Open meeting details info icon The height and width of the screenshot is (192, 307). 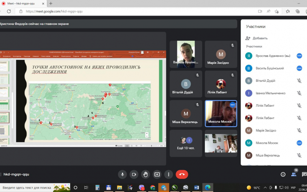(283, 174)
